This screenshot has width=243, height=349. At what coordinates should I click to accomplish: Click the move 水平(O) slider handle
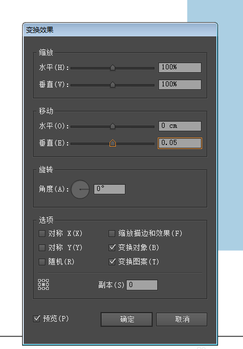[x=113, y=126]
